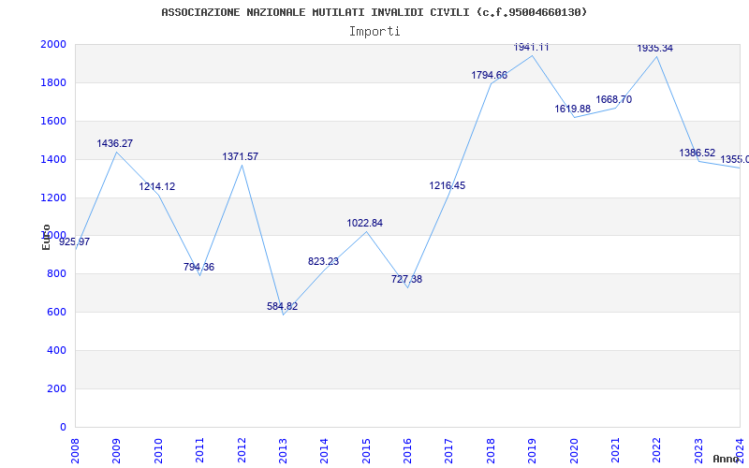Screen dimensions: 749x468
Task: Click the 2015 x-axis year label
Action: (x=366, y=451)
